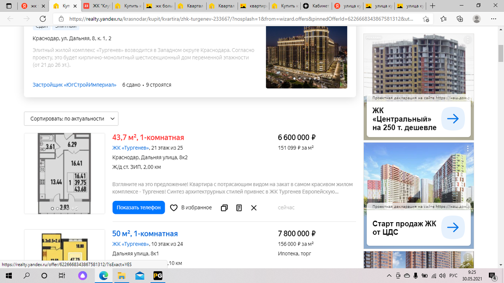Open floor plan thumbnail of 43,7 м² listing
This screenshot has width=504, height=283.
click(64, 174)
